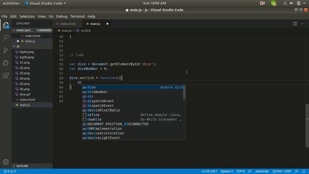Open the Explorer view icon
Viewport: 309px width, 174px height.
pos(6,25)
